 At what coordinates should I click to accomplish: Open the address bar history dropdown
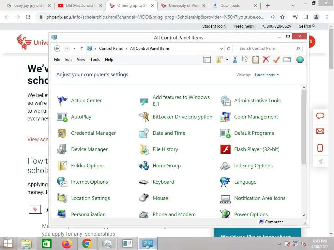click(221, 49)
